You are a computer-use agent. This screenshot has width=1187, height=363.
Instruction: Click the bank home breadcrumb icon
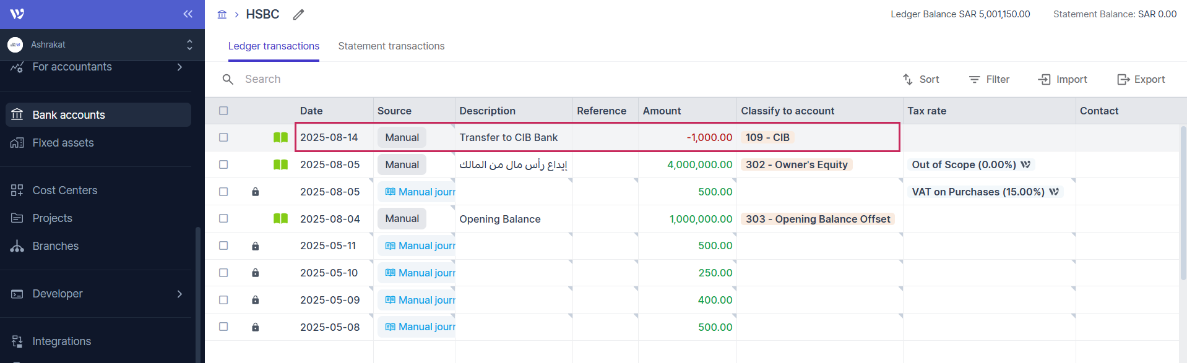coord(222,14)
